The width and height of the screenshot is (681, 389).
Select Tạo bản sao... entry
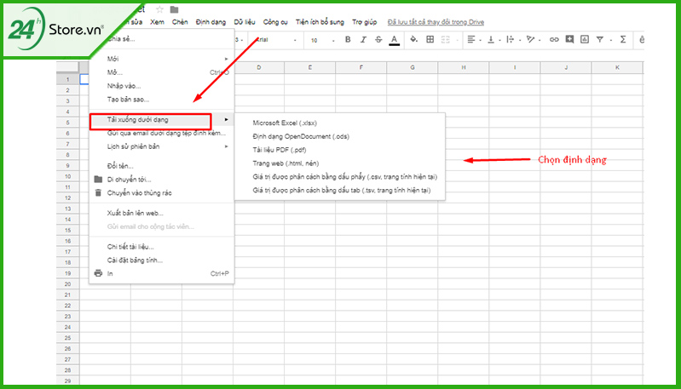(162, 100)
